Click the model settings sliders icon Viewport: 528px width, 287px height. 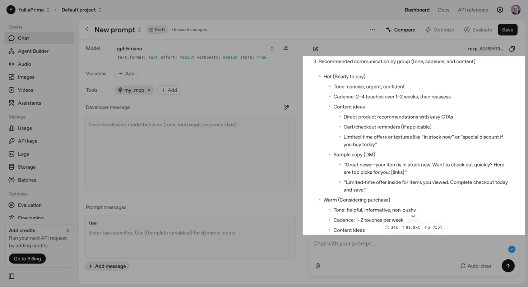(x=286, y=48)
